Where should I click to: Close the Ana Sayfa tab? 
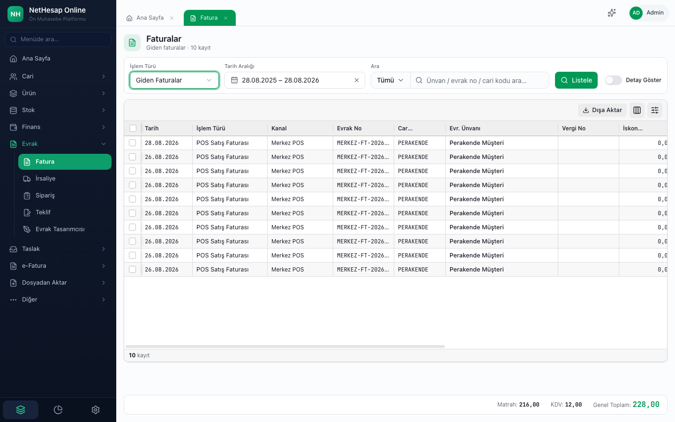172,18
